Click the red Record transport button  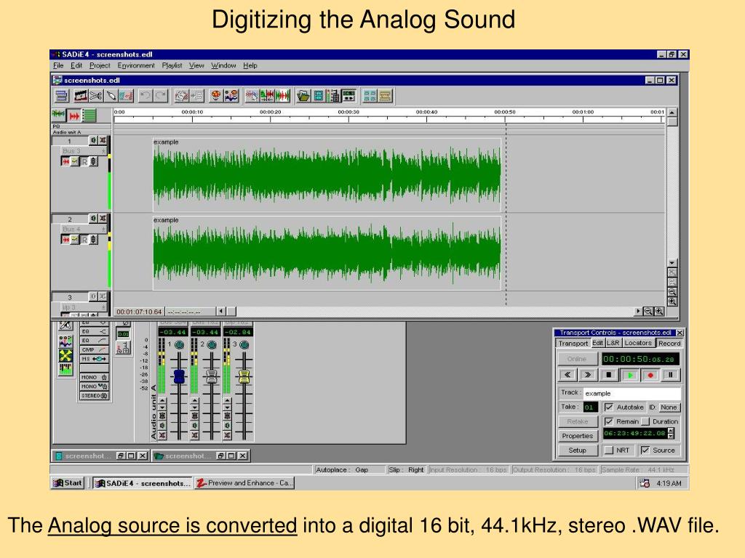tap(650, 375)
